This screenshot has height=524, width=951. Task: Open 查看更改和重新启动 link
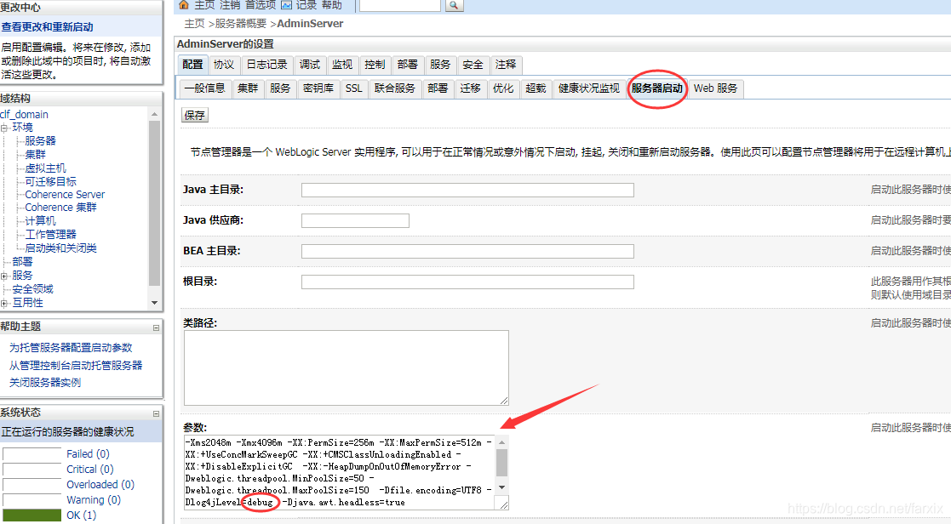(48, 27)
